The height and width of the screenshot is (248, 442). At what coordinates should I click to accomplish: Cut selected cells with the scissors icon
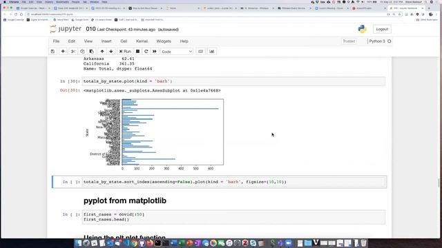[73, 52]
